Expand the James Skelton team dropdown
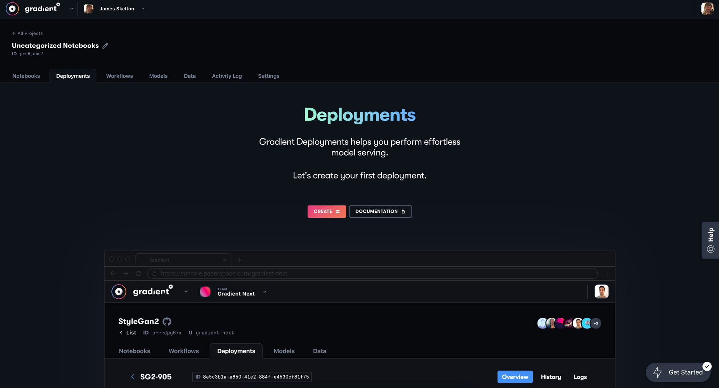719x388 pixels. (143, 9)
